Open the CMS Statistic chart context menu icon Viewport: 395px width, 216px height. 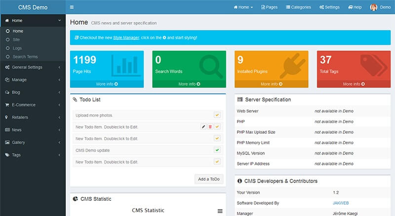[x=220, y=211]
